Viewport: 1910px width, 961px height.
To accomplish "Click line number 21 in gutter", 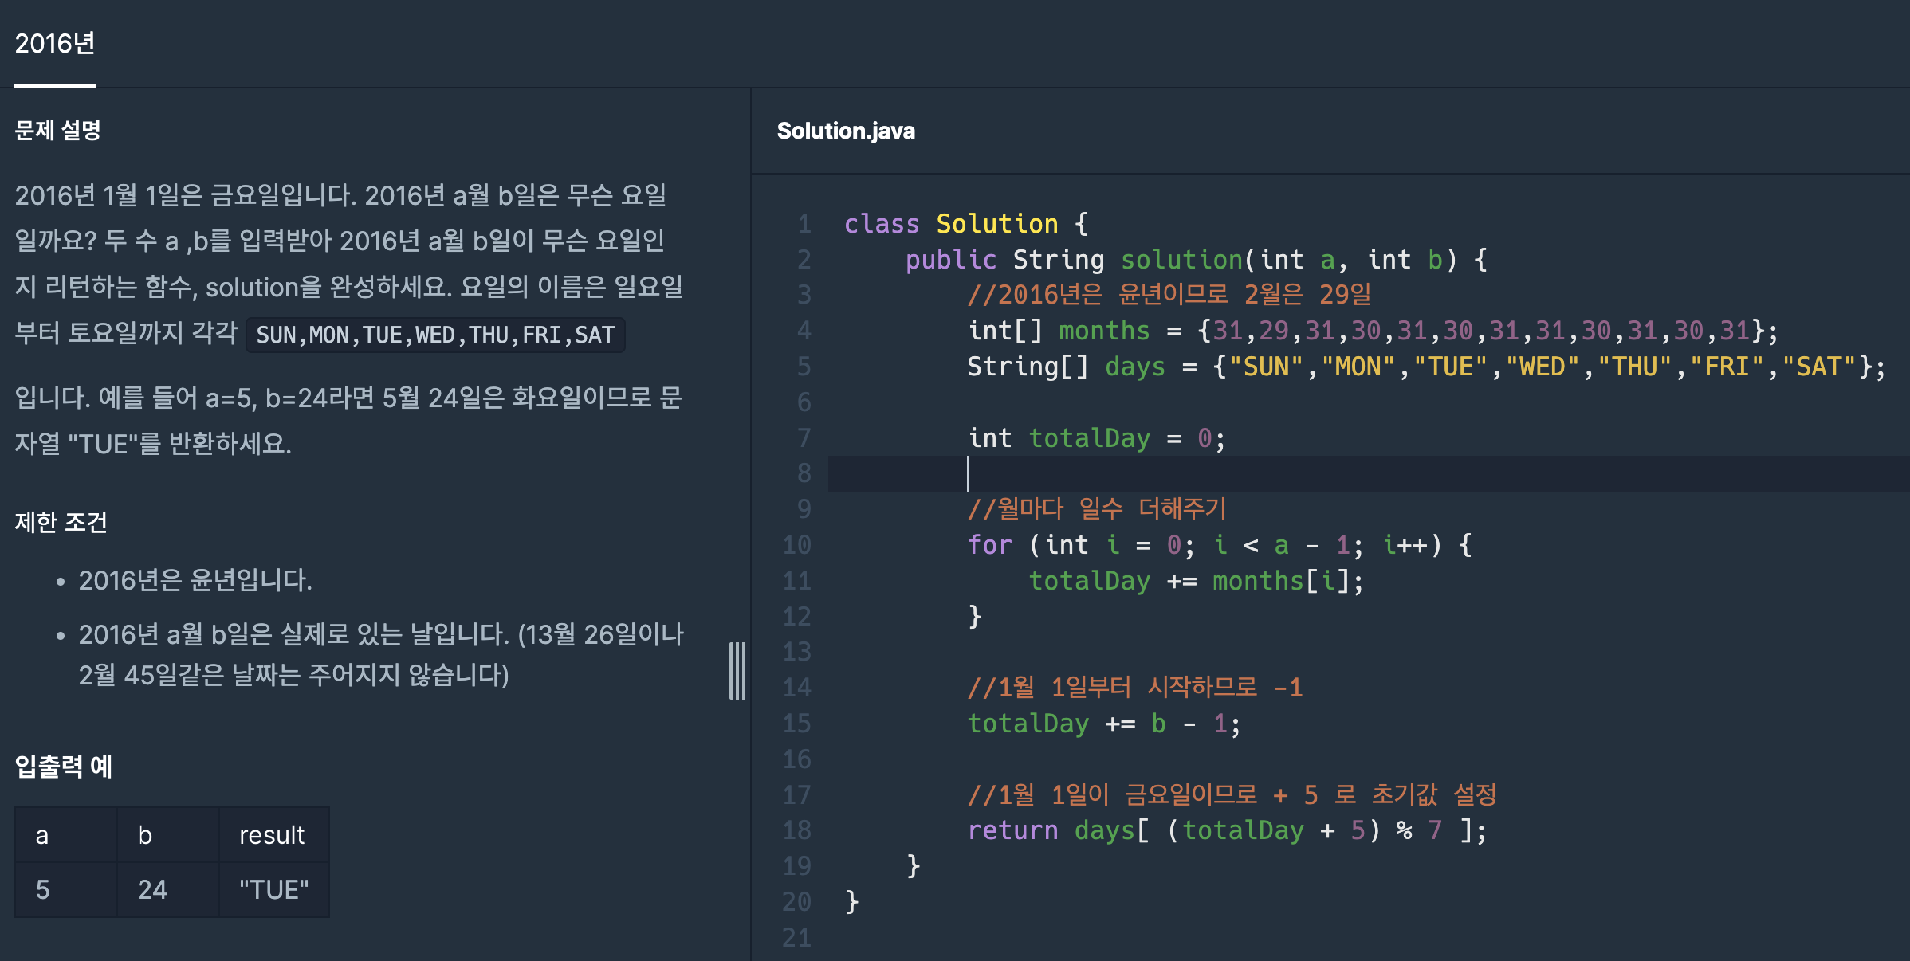I will [x=796, y=938].
